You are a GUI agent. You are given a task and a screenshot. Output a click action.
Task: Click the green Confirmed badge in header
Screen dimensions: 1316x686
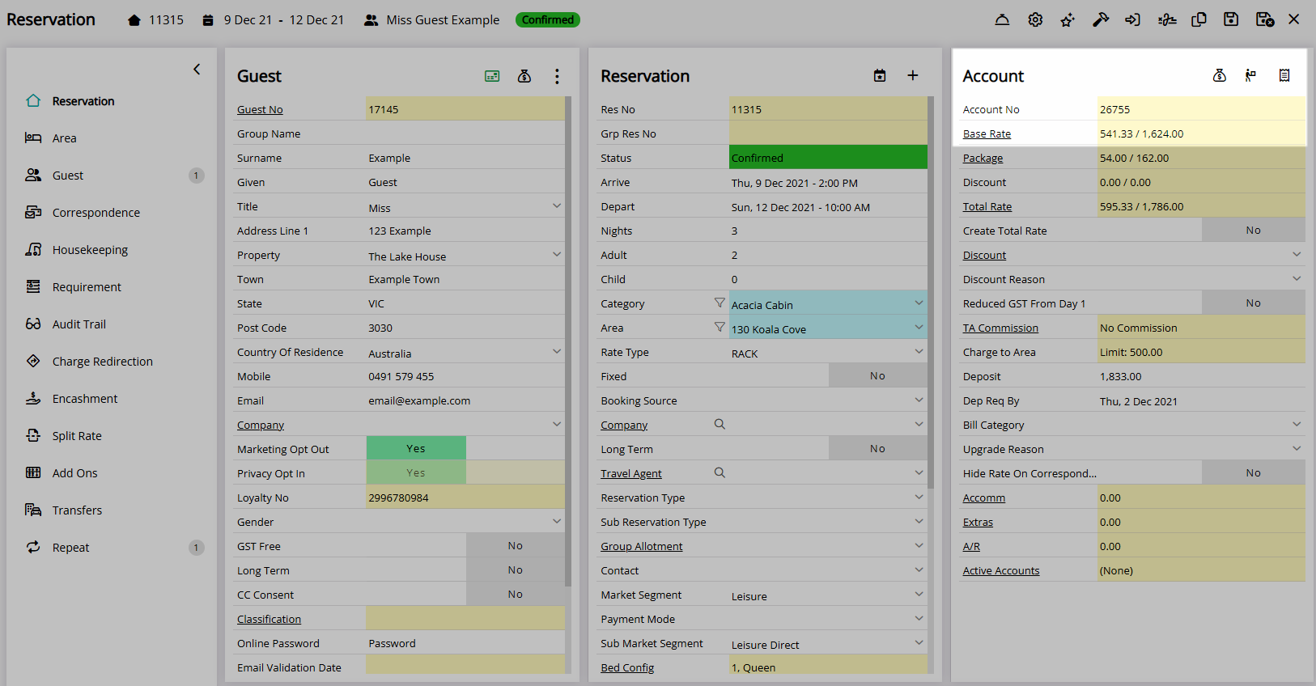pos(548,19)
